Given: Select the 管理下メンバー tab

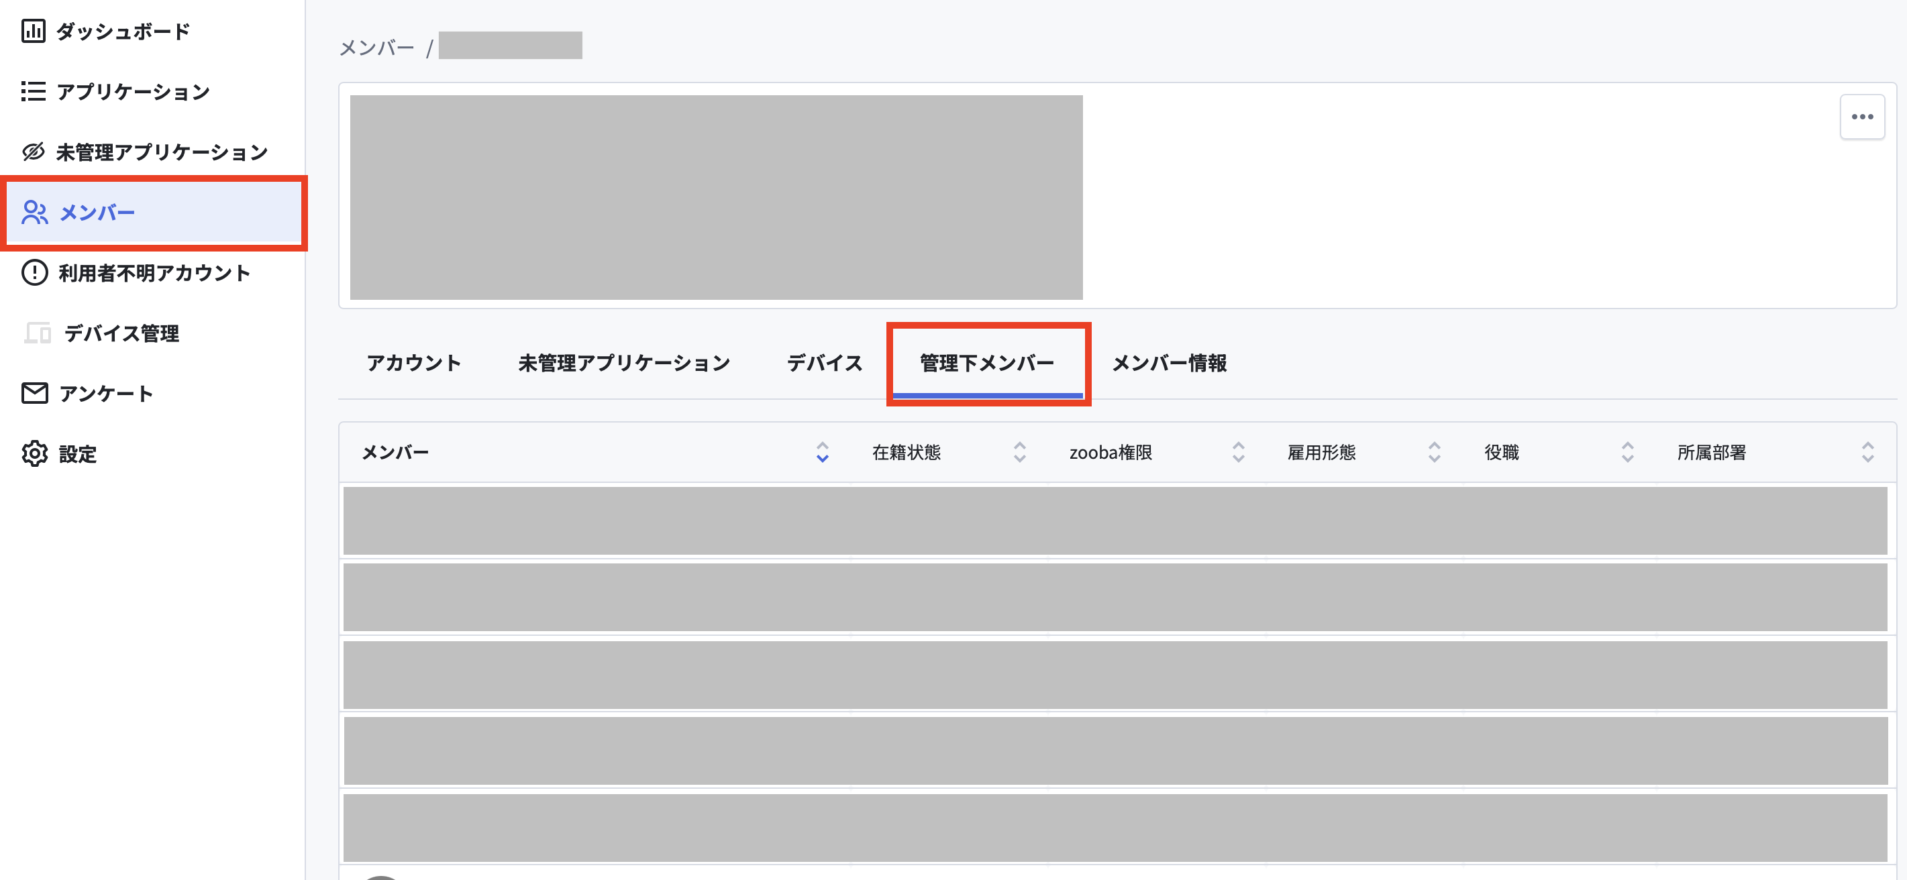Looking at the screenshot, I should pyautogui.click(x=987, y=363).
